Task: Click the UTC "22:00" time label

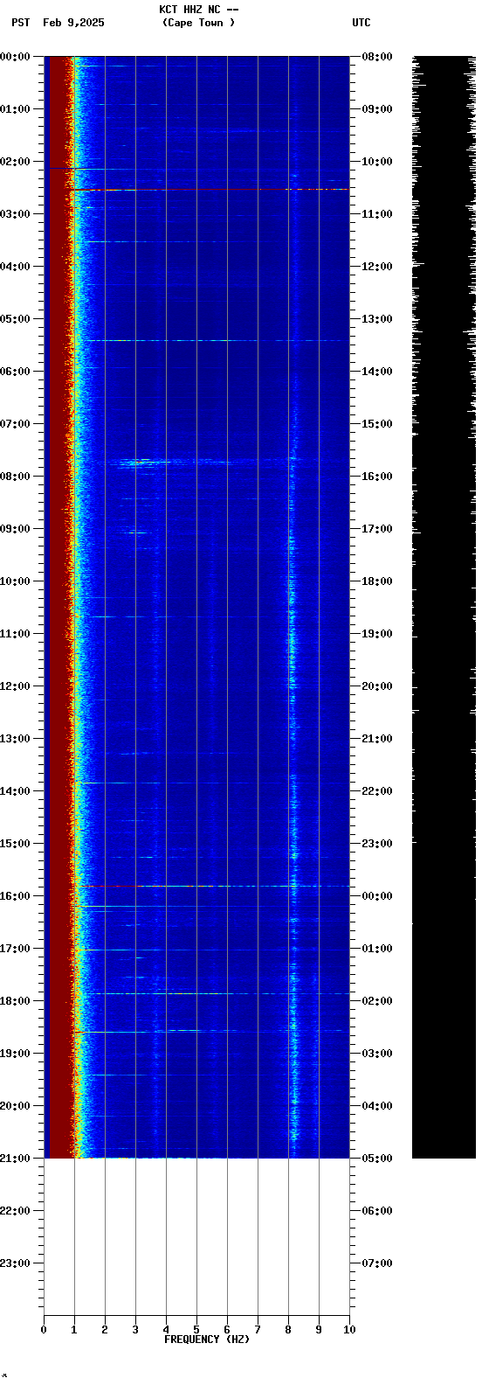Action: pyautogui.click(x=377, y=791)
